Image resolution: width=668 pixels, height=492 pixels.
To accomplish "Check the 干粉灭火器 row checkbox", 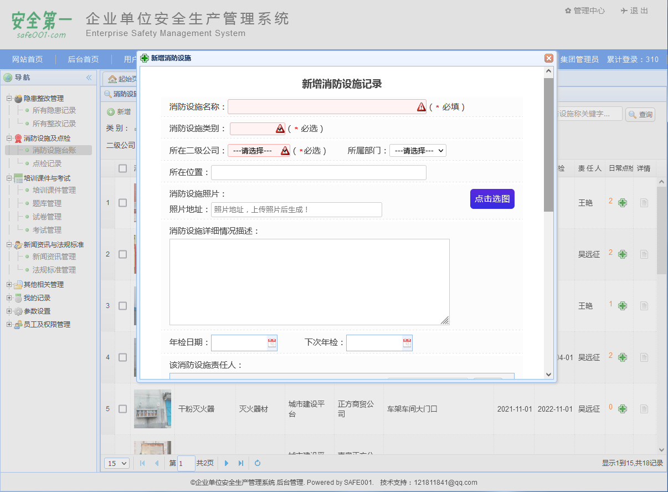I will [123, 409].
